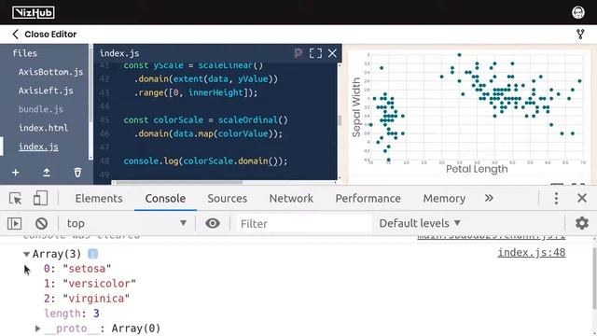This screenshot has width=597, height=336.
Task: Toggle the device toolbar icon
Action: tap(40, 199)
